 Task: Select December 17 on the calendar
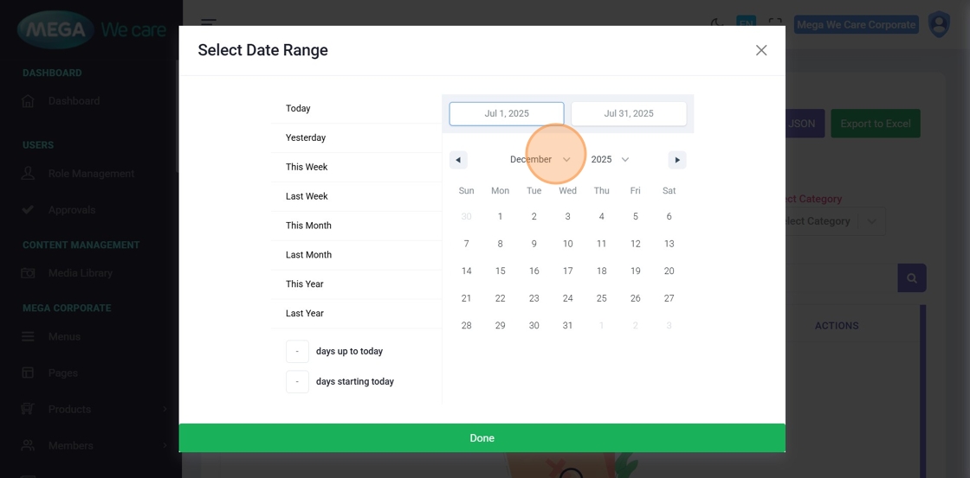tap(567, 271)
